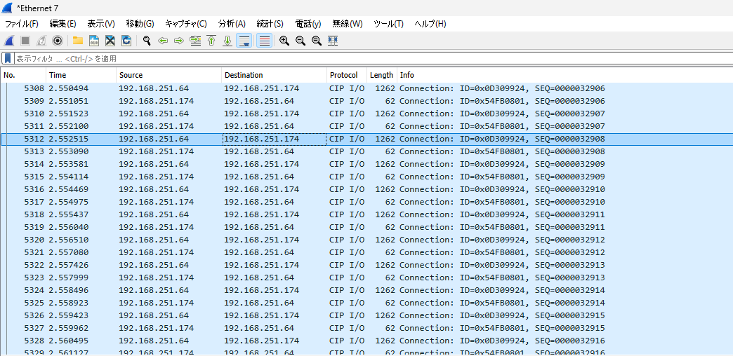This screenshot has width=733, height=356.
Task: Reload the capture file
Action: 126,41
